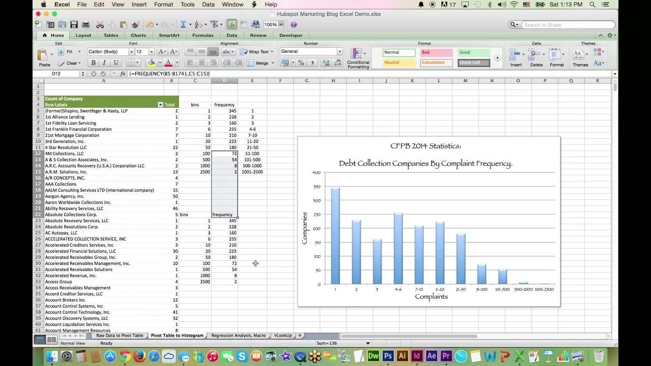
Task: Click the Increase Indent icon
Action: click(238, 63)
